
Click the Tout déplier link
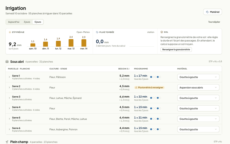[x=214, y=22]
